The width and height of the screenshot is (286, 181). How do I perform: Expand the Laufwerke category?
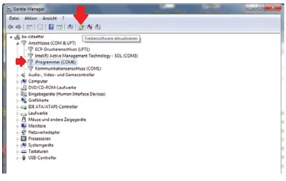coord(18,113)
